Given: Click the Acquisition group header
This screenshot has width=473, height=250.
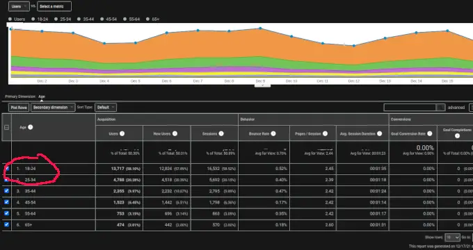Looking at the screenshot, I should pyautogui.click(x=106, y=119).
